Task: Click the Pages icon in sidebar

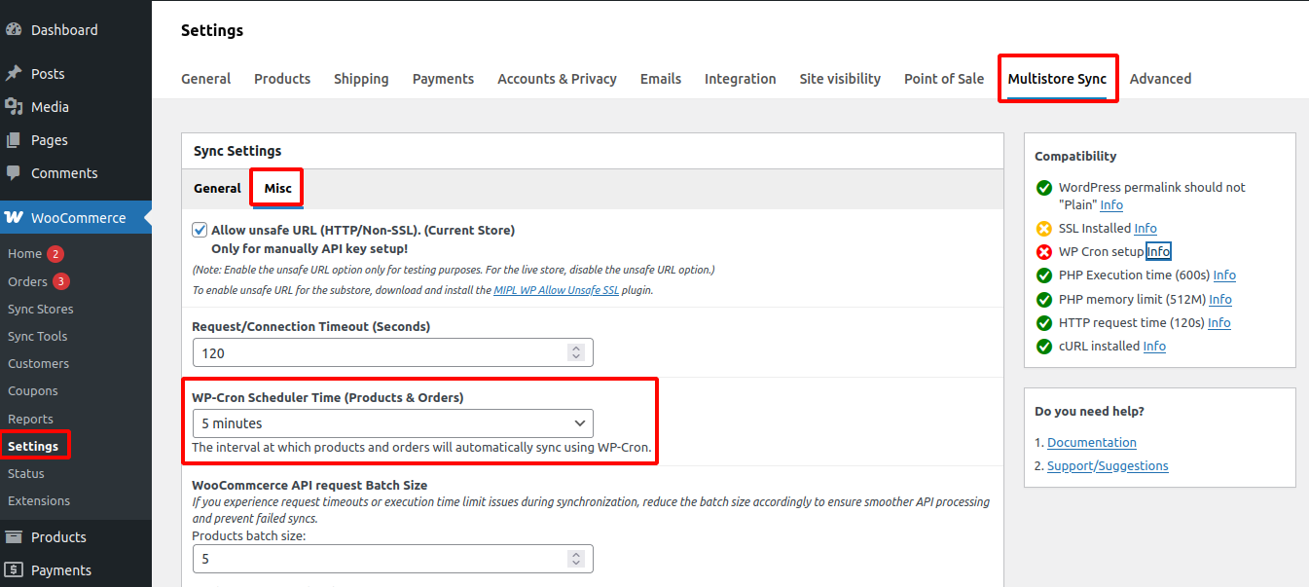Action: (x=14, y=140)
